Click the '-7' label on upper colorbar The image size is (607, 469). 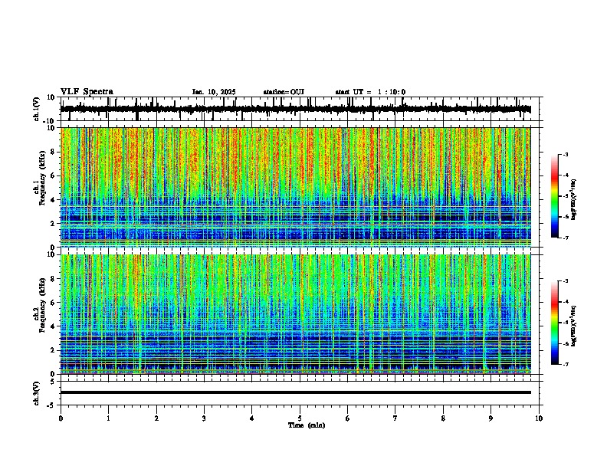566,238
